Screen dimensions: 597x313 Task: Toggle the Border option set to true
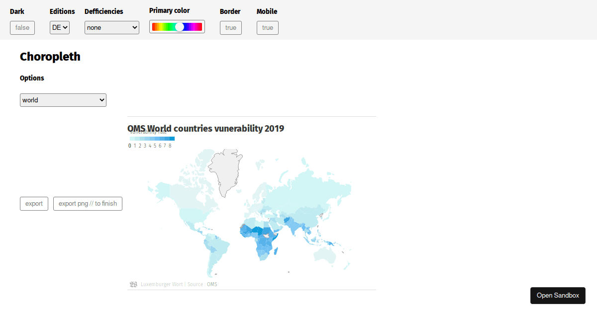coord(230,28)
